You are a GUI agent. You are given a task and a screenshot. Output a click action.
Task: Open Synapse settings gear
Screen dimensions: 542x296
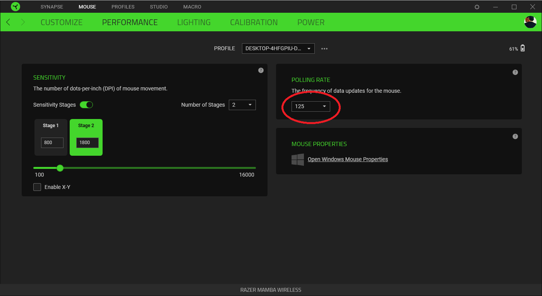(477, 7)
